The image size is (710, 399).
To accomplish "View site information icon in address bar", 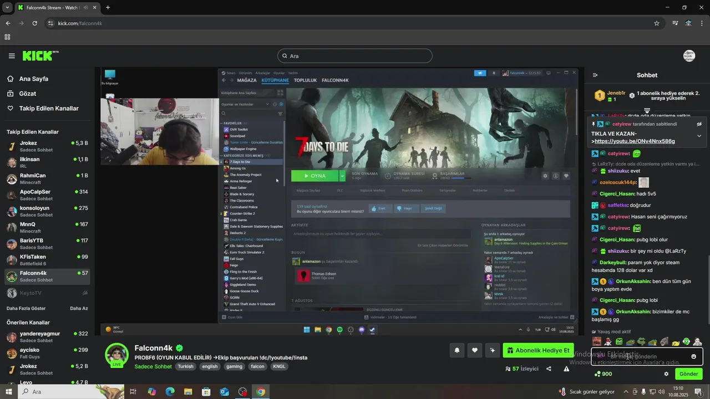I will (50, 23).
